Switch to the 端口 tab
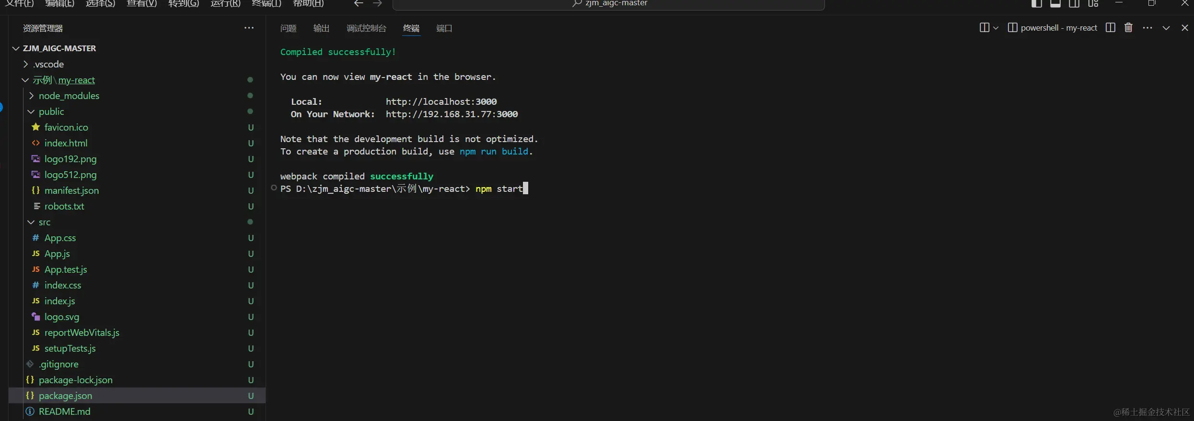 [x=444, y=28]
